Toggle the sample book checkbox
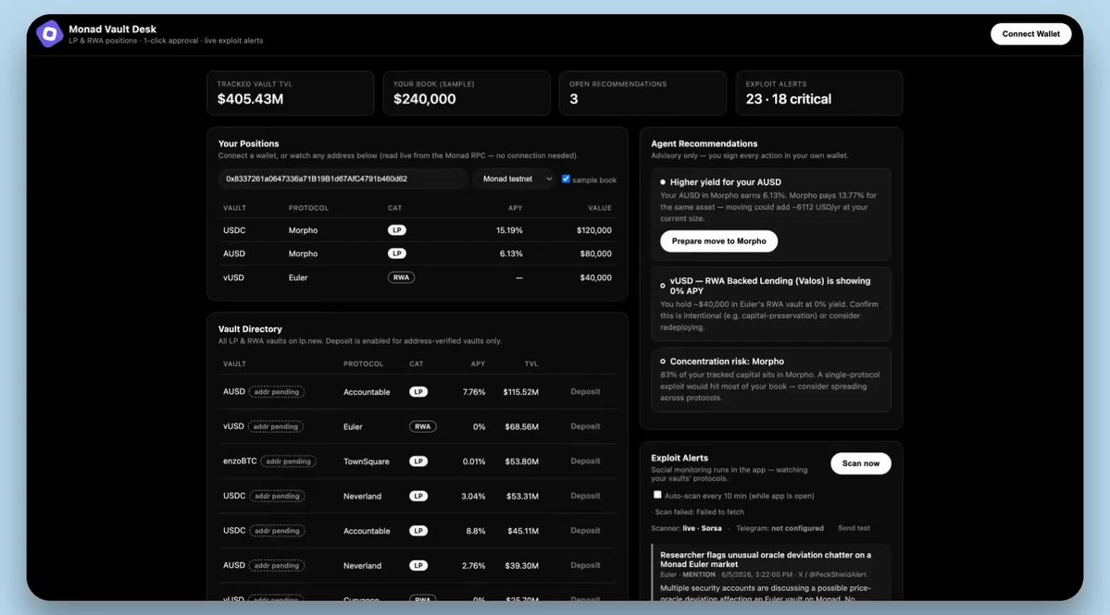 (x=566, y=178)
